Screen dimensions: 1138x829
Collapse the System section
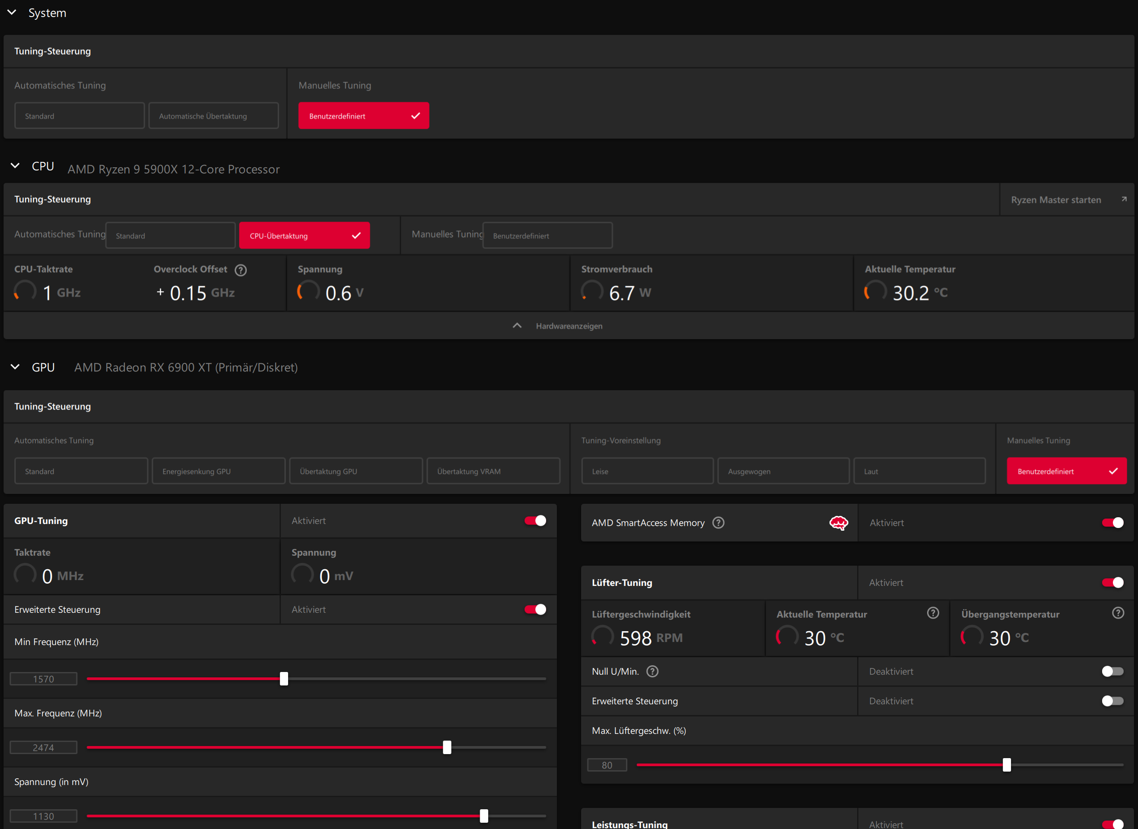pyautogui.click(x=12, y=12)
